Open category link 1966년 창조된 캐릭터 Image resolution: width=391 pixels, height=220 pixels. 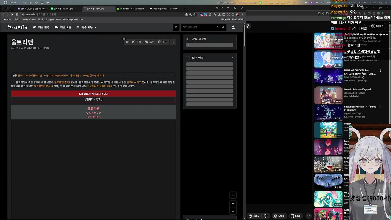[x=93, y=75]
